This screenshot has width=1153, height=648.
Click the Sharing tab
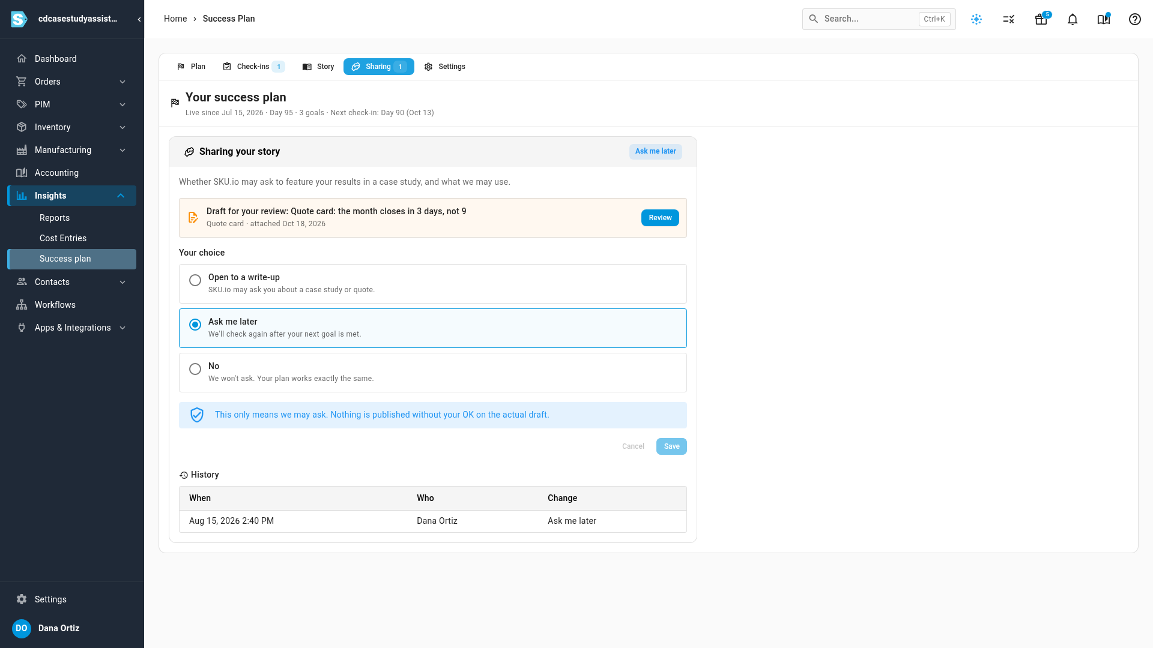pos(379,67)
